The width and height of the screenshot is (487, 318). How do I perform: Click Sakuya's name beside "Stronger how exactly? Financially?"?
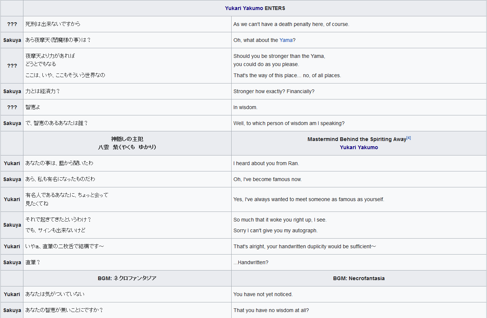pyautogui.click(x=12, y=91)
